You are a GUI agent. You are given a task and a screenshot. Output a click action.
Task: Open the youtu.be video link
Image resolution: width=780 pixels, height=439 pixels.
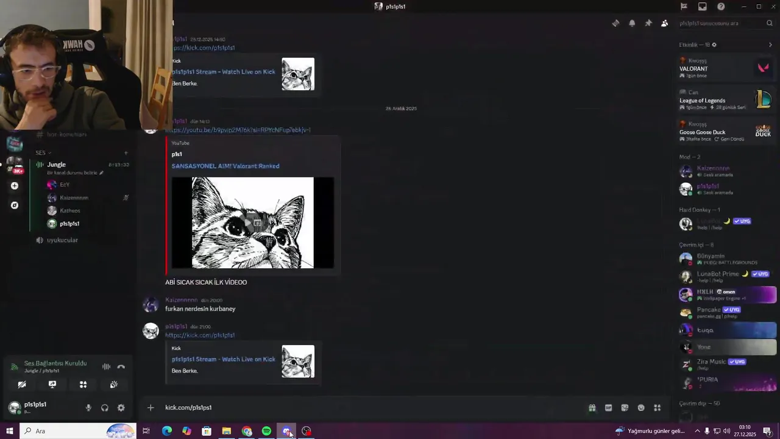[x=238, y=130]
